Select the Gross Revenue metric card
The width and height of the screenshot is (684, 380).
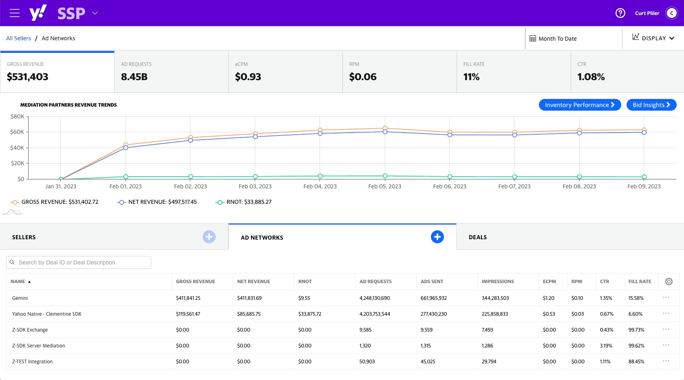[x=57, y=72]
